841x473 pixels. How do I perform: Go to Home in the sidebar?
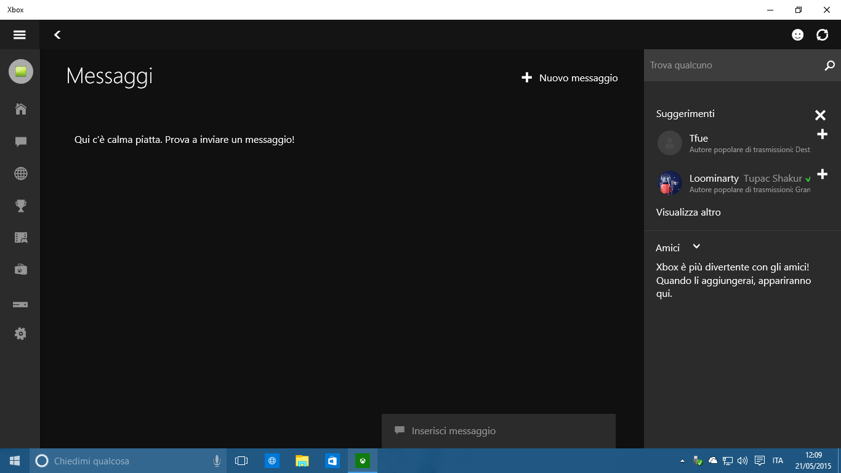tap(21, 109)
